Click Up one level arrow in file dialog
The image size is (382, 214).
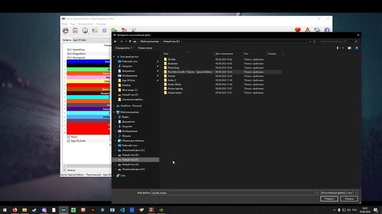pyautogui.click(x=130, y=42)
